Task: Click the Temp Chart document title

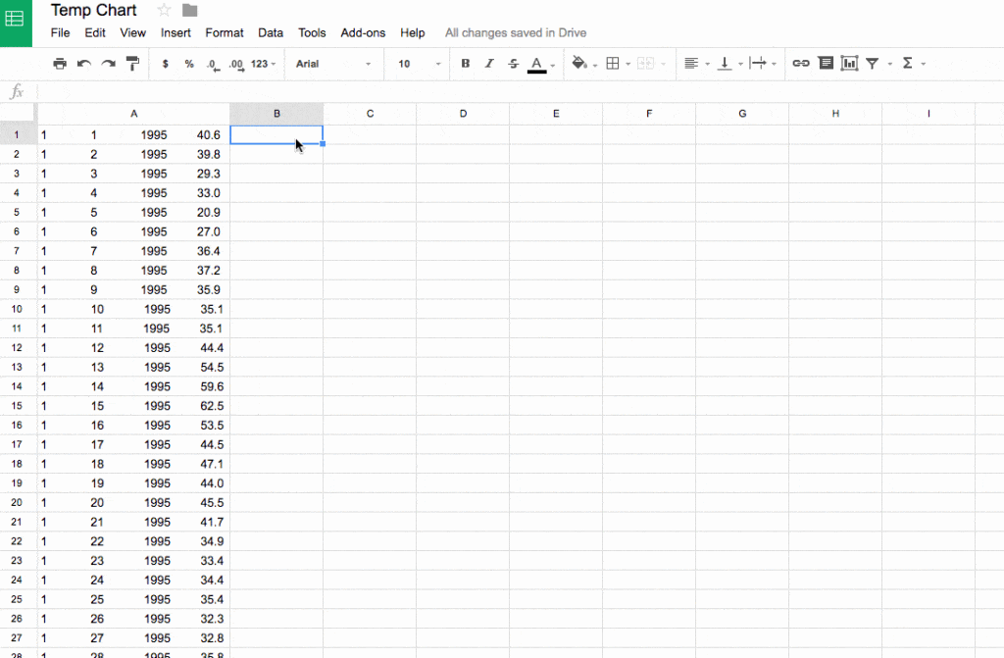Action: pos(93,10)
